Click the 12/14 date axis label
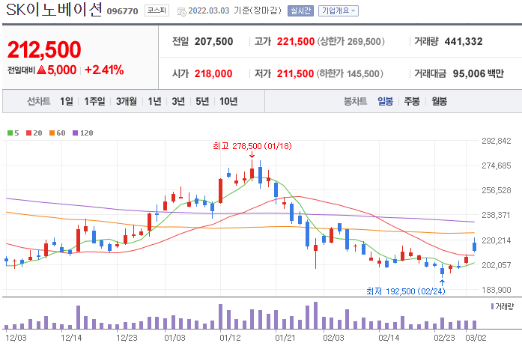Viewport: 522px width, 346px height. 71,338
